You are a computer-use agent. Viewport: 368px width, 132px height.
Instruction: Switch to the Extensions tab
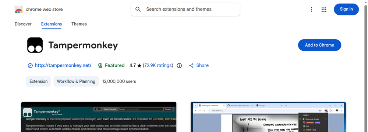[52, 24]
